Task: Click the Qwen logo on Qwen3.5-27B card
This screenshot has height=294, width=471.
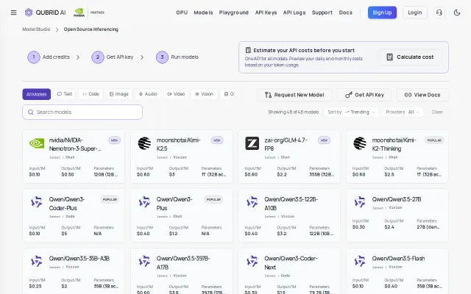Action: click(360, 202)
